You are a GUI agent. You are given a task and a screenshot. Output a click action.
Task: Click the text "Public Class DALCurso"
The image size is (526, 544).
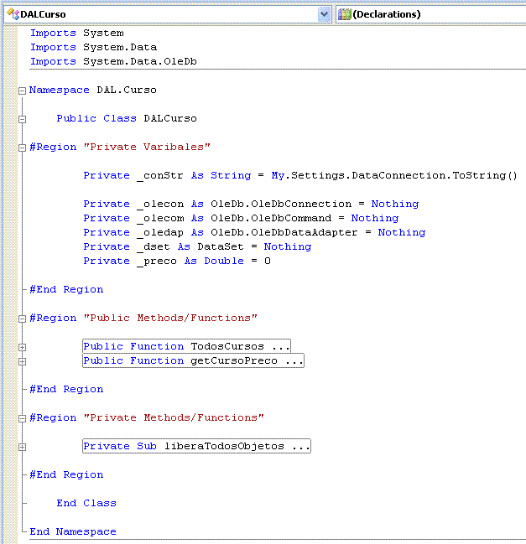(127, 118)
